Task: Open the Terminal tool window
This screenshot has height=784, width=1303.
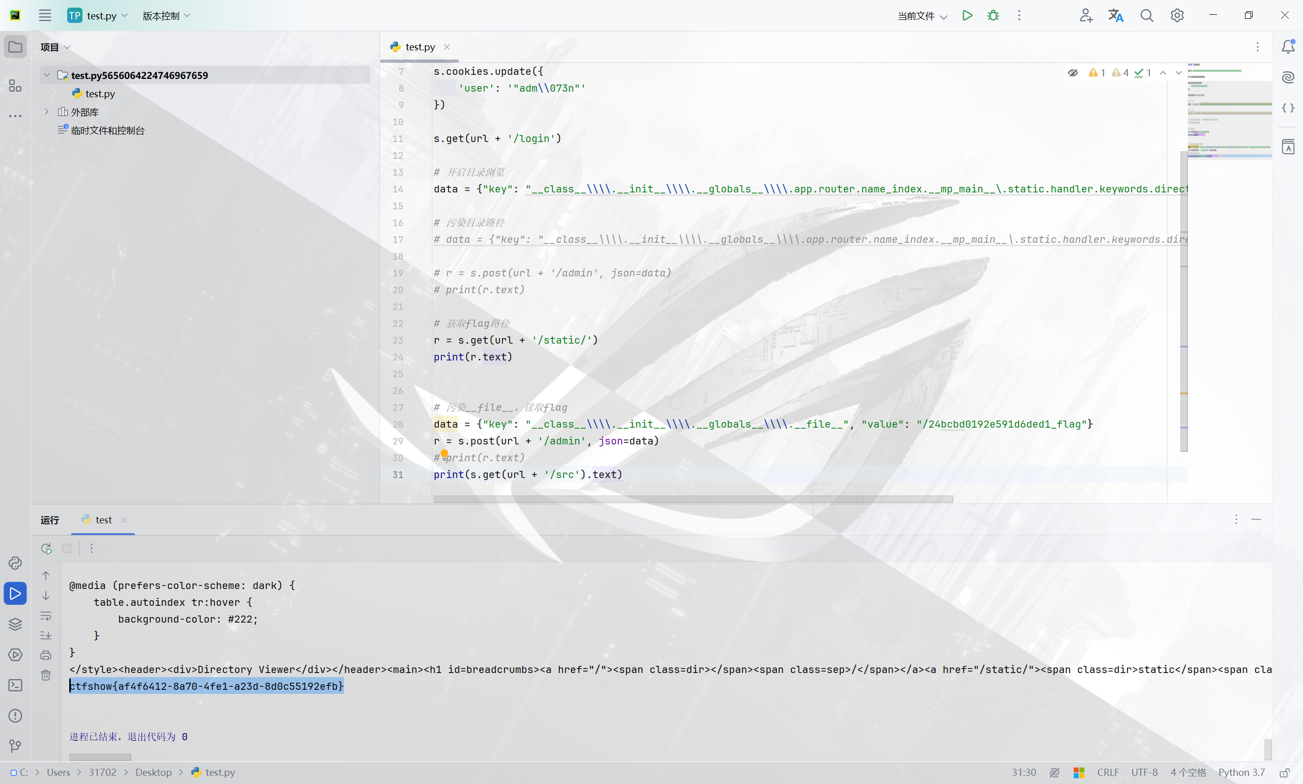Action: point(15,685)
